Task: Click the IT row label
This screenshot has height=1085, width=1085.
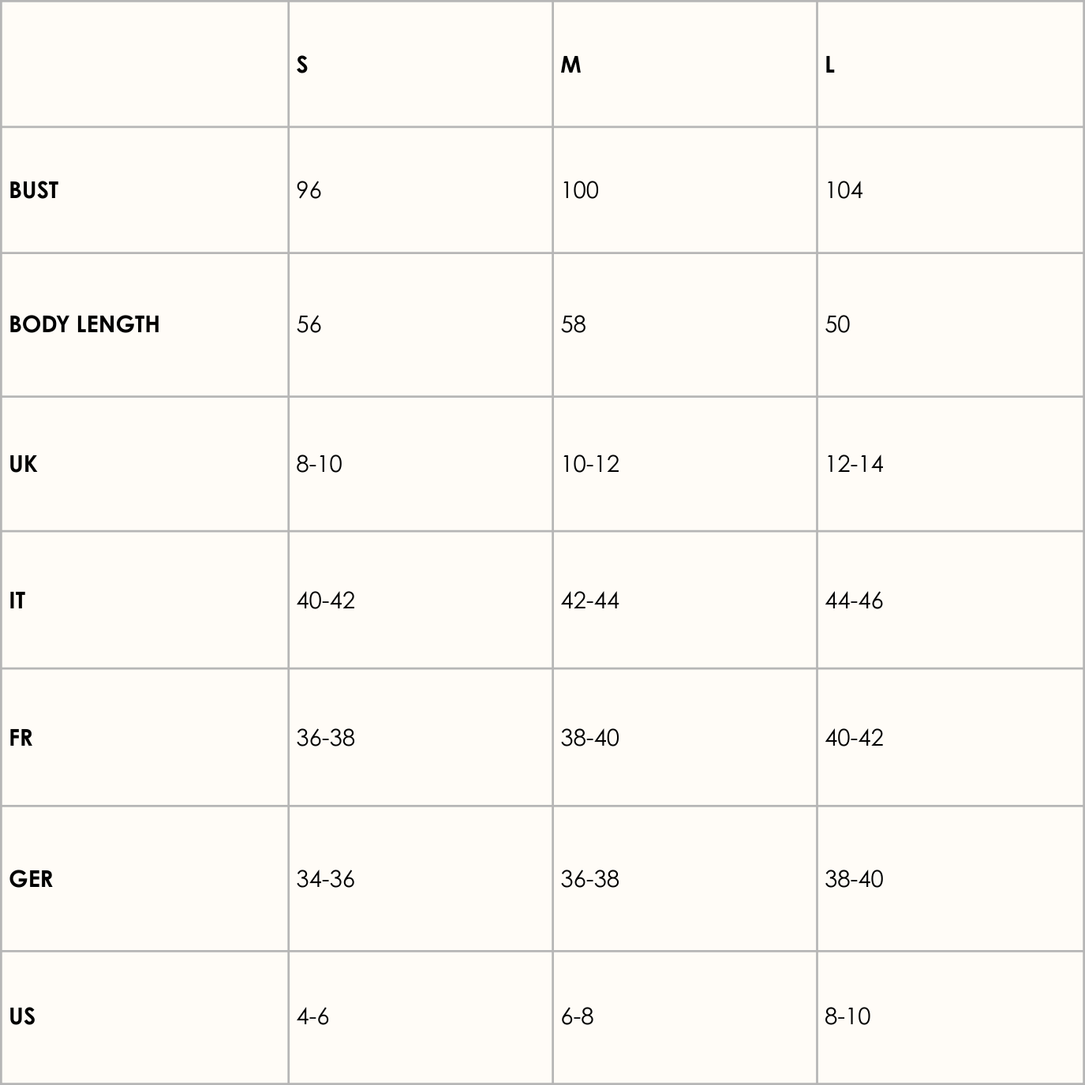Action: (x=17, y=600)
